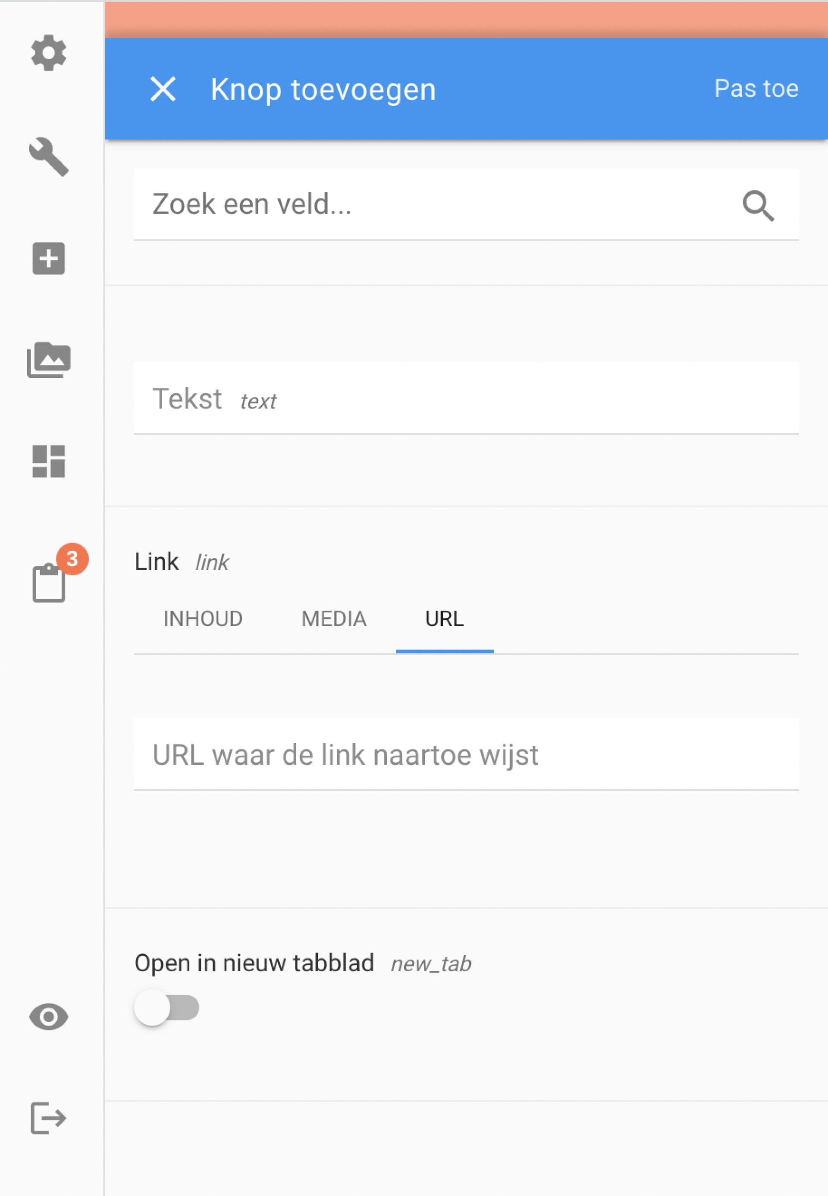The height and width of the screenshot is (1196, 828).
Task: Click the search magnifier icon
Action: (x=758, y=205)
